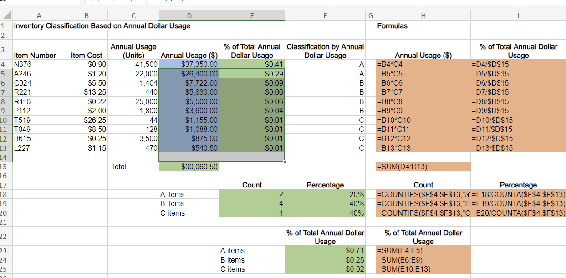
Task: Select the COUNTIFS formula cell for B items
Action: click(423, 203)
